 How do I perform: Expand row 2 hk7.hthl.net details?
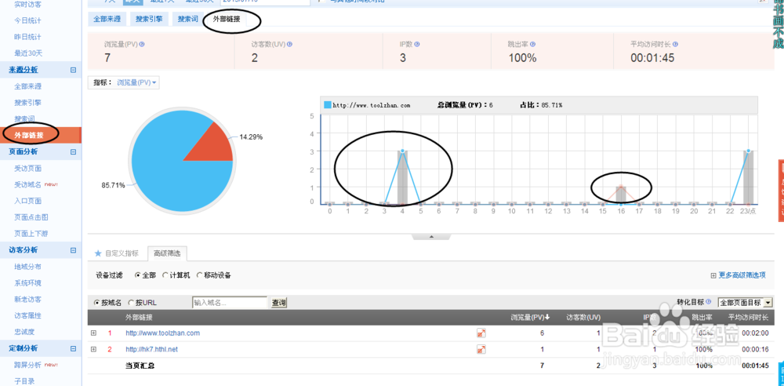(x=93, y=349)
